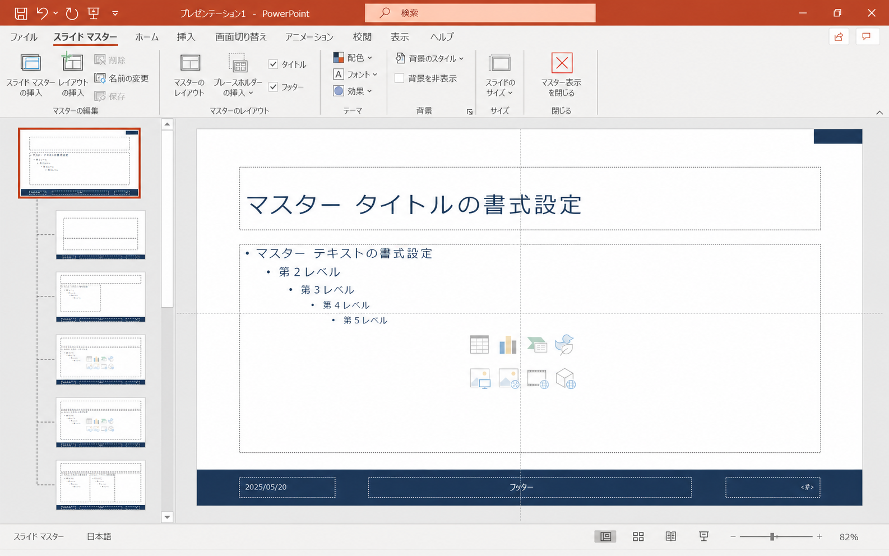The height and width of the screenshot is (556, 889).
Task: Select the title slide layout thumbnail
Action: 100,235
